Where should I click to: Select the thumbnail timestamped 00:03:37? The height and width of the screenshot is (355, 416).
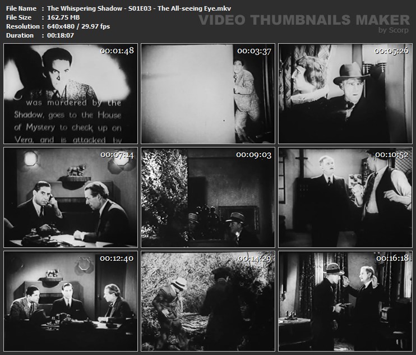208,94
